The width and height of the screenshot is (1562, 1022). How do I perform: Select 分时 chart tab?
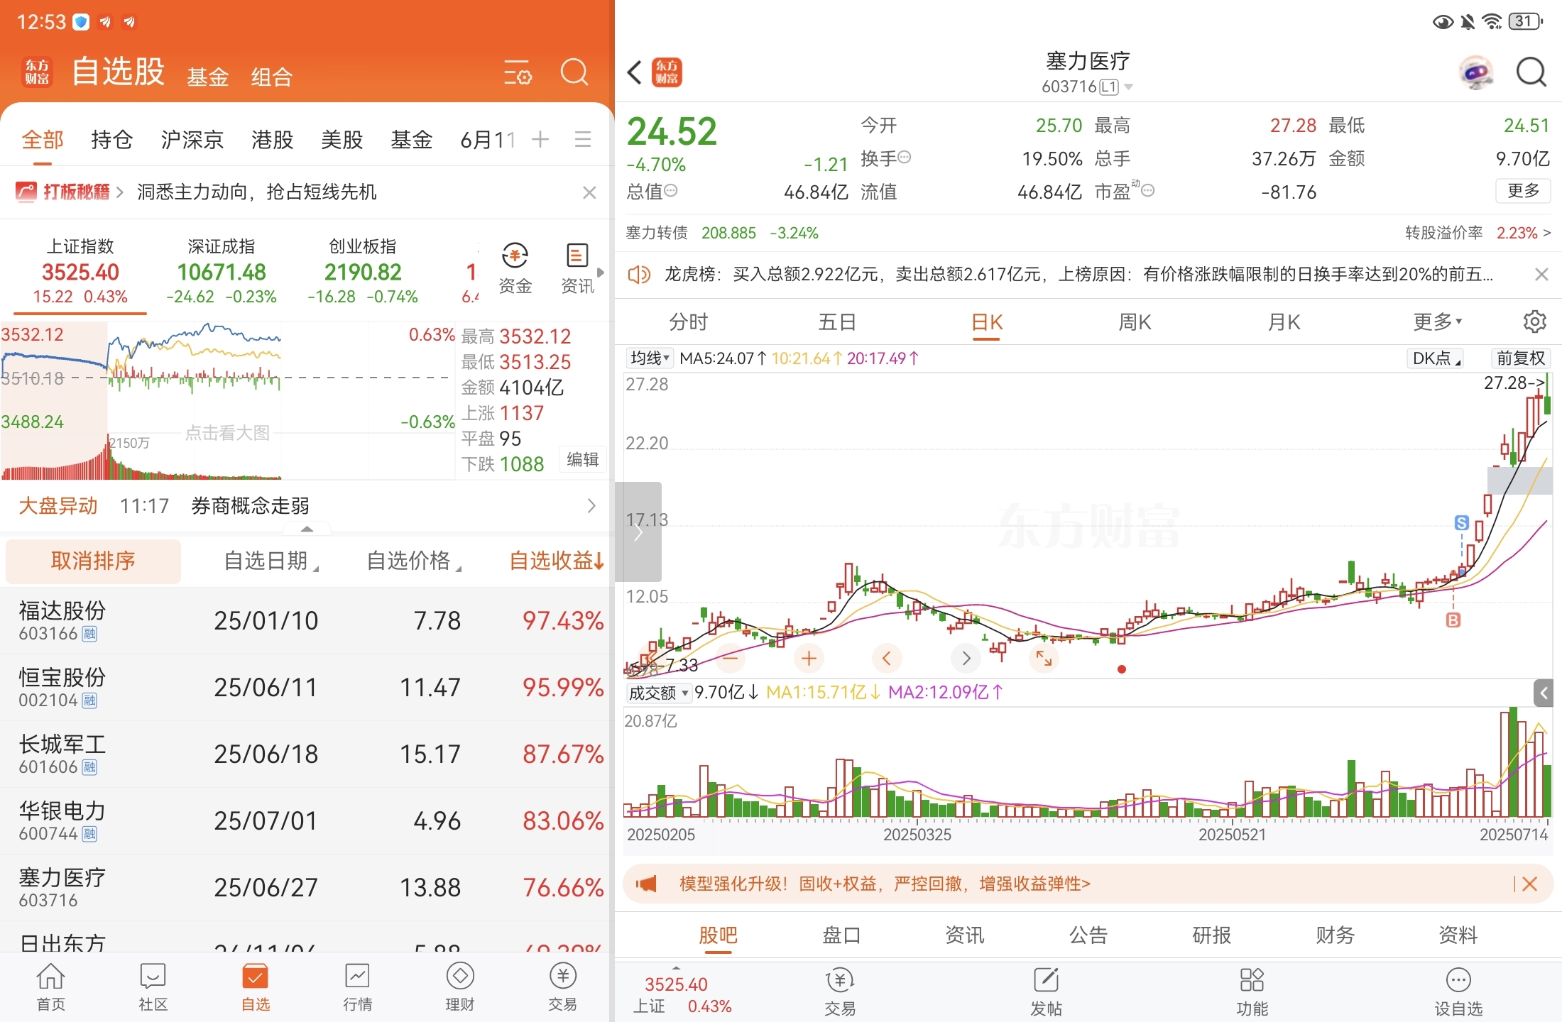pyautogui.click(x=689, y=322)
